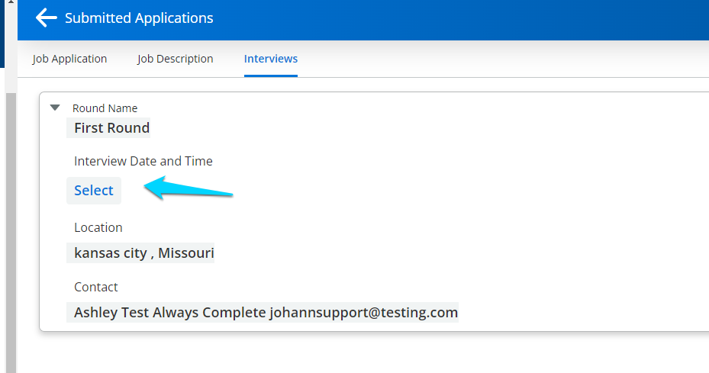The height and width of the screenshot is (373, 709).
Task: Click the scroll-up arrow at top left
Action: click(9, 4)
